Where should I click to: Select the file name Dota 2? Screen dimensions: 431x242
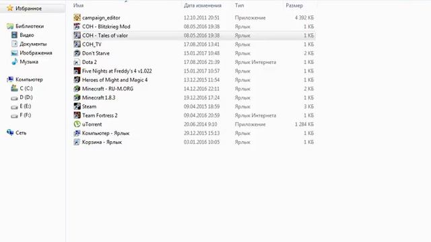click(x=90, y=62)
